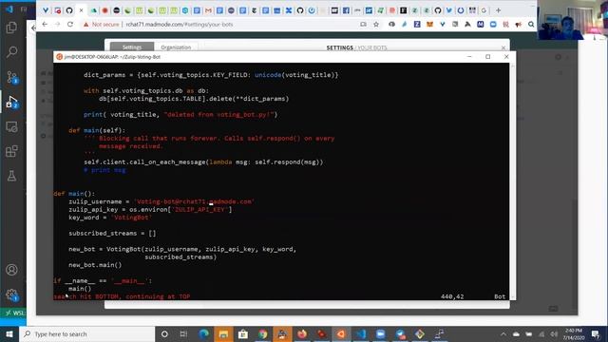Open VS Code Remote Explorer view
Image resolution: width=608 pixels, height=342 pixels.
tap(11, 126)
